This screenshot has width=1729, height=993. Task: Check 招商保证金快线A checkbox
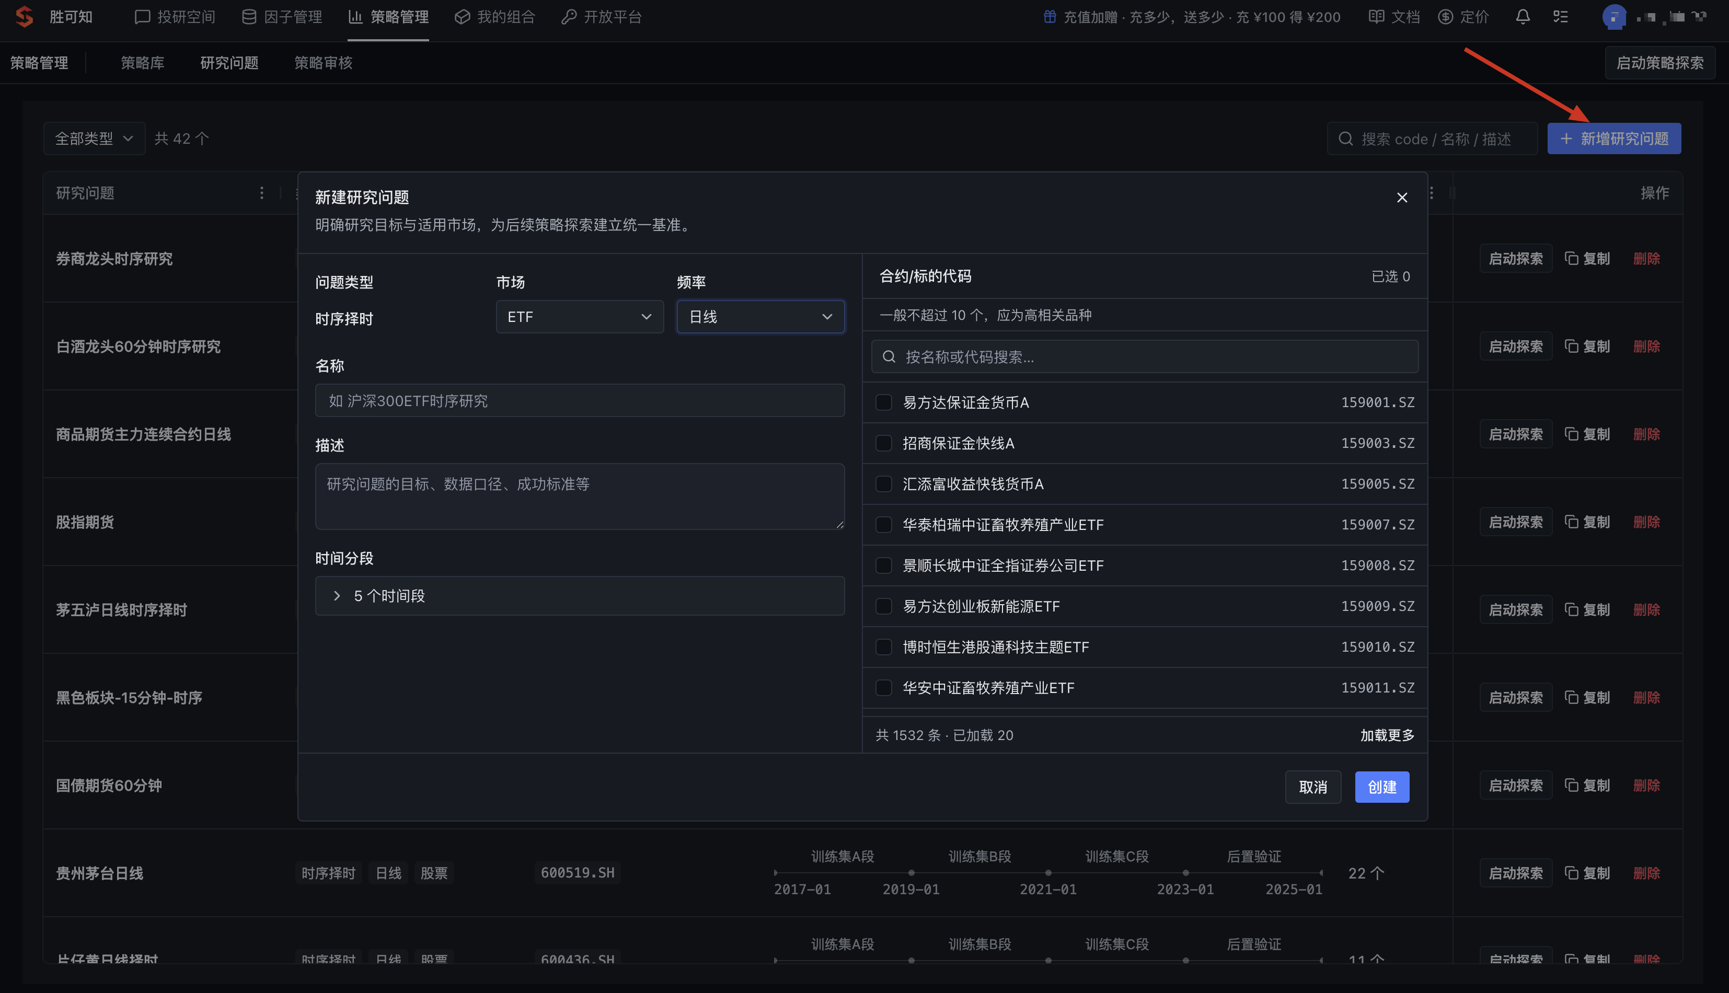click(883, 443)
